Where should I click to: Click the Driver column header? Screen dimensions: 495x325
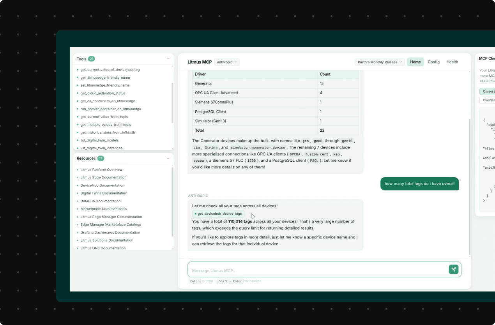pyautogui.click(x=255, y=74)
